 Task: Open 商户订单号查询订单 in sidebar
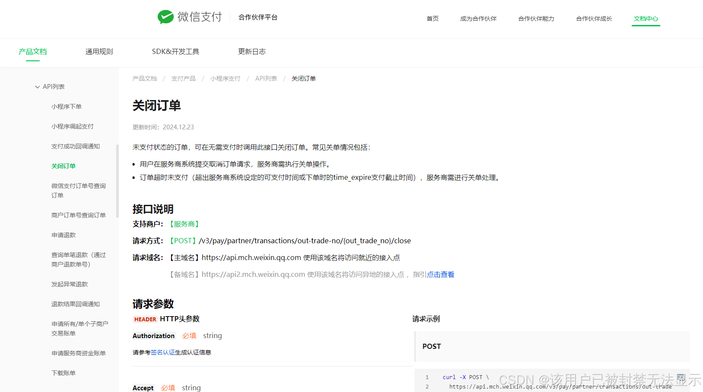pyautogui.click(x=79, y=215)
